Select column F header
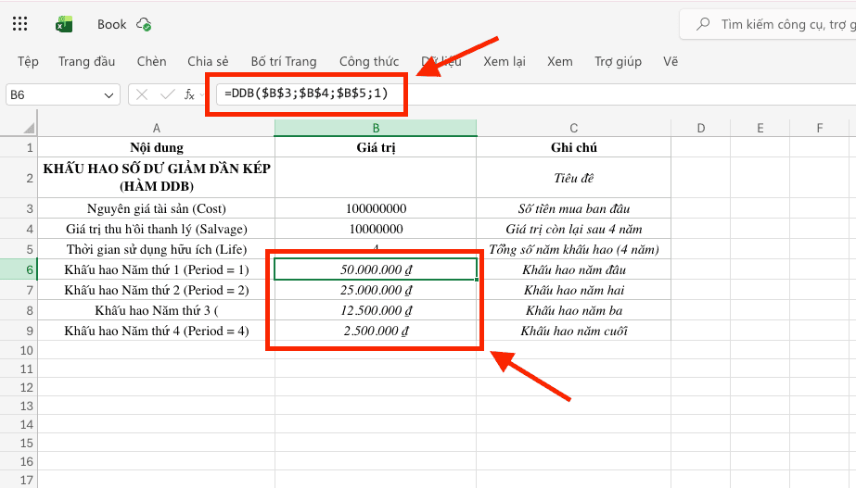The height and width of the screenshot is (488, 856). pos(820,128)
